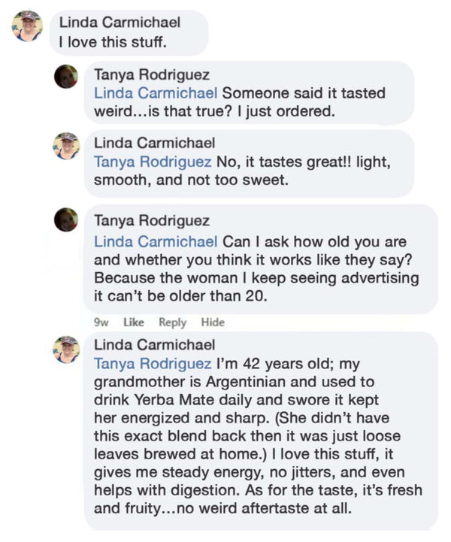Open Tanya Rodriguez's name above 'how old you are' reply

pyautogui.click(x=152, y=221)
